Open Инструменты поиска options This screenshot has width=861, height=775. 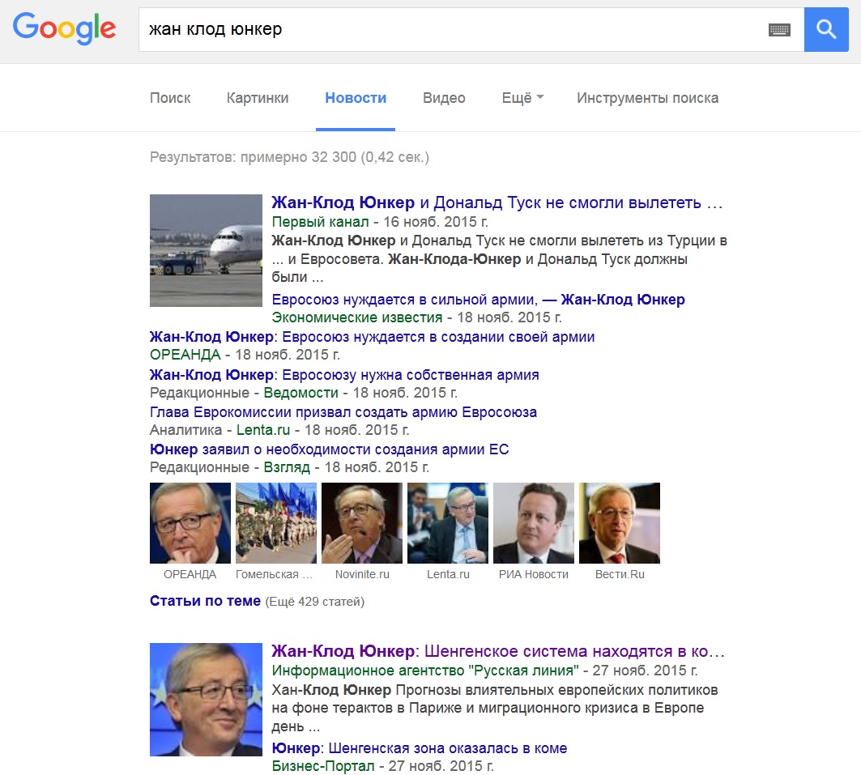click(x=647, y=98)
